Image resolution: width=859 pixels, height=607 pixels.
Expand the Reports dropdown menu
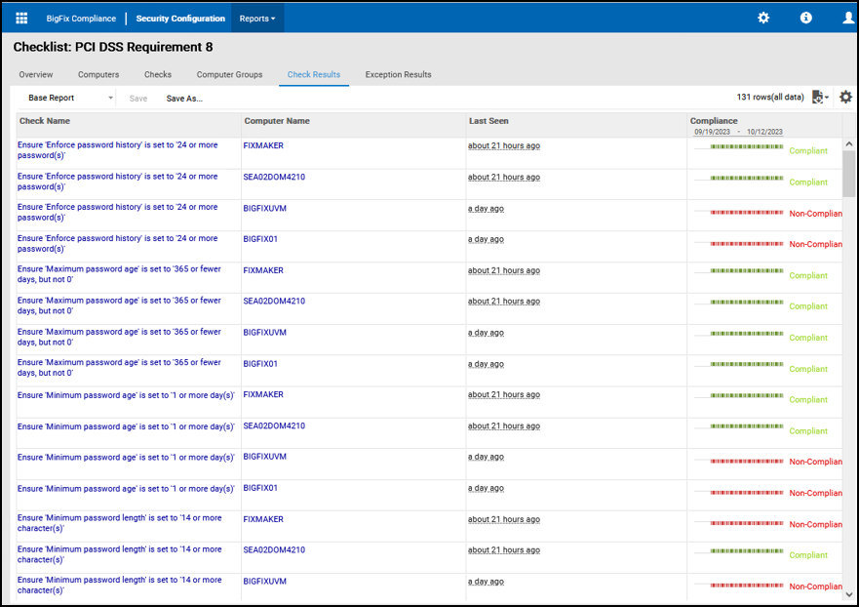(257, 19)
